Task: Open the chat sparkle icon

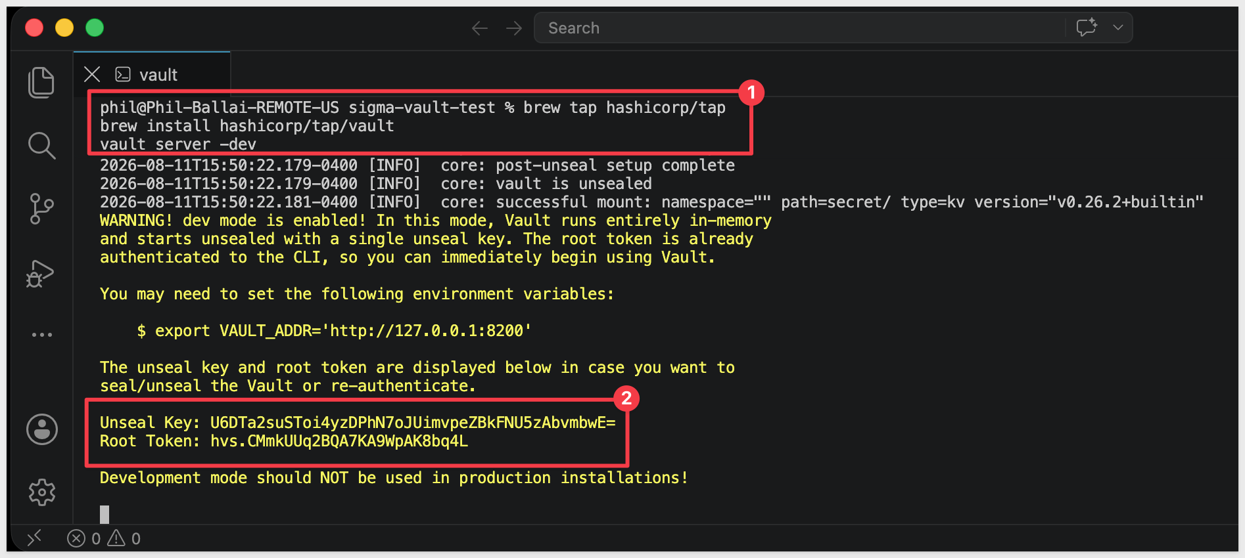Action: point(1087,28)
